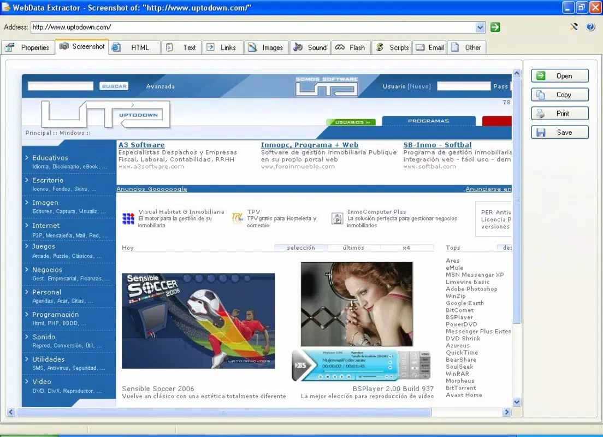Open the Utilidades category
The height and width of the screenshot is (437, 603).
pos(48,359)
